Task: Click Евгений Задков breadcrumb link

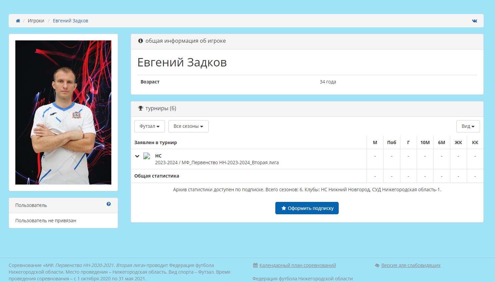Action: pyautogui.click(x=70, y=21)
